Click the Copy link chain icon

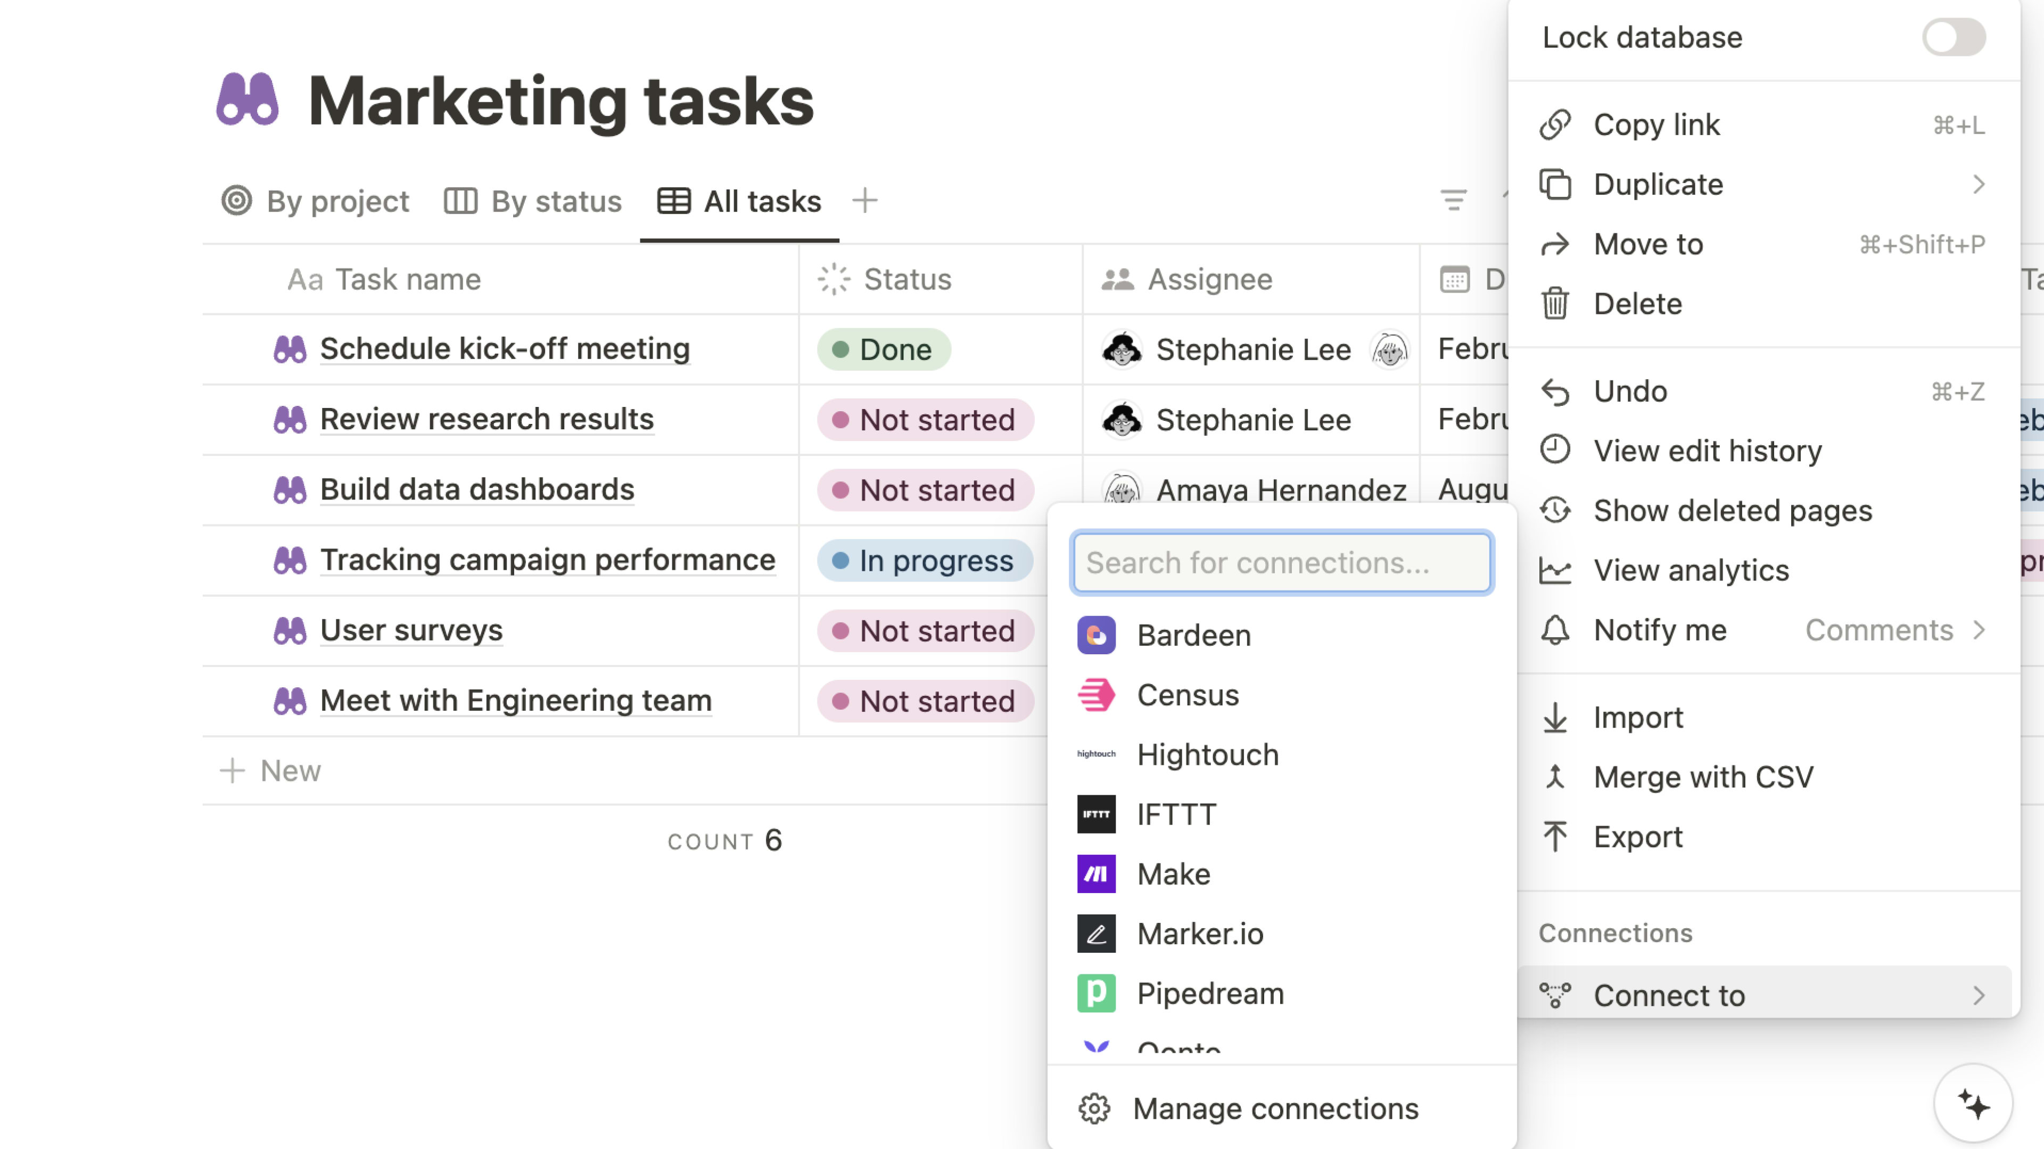1555,124
